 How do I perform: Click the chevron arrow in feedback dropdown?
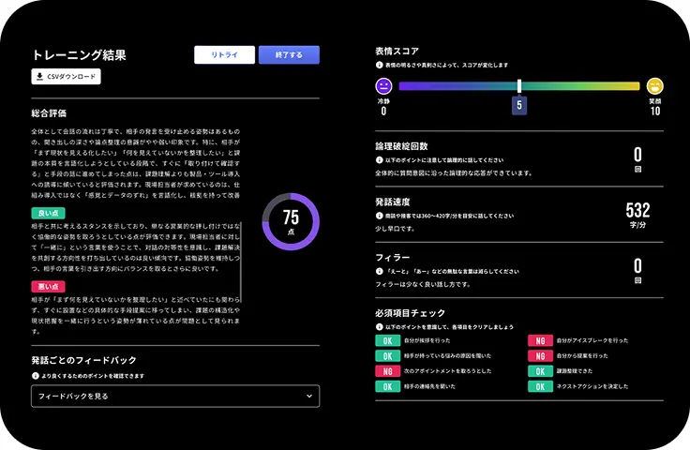point(309,396)
